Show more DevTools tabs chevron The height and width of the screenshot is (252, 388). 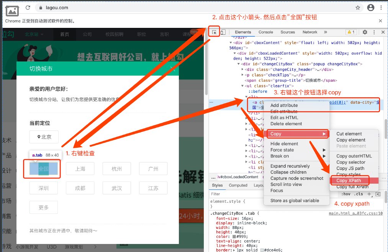click(326, 32)
